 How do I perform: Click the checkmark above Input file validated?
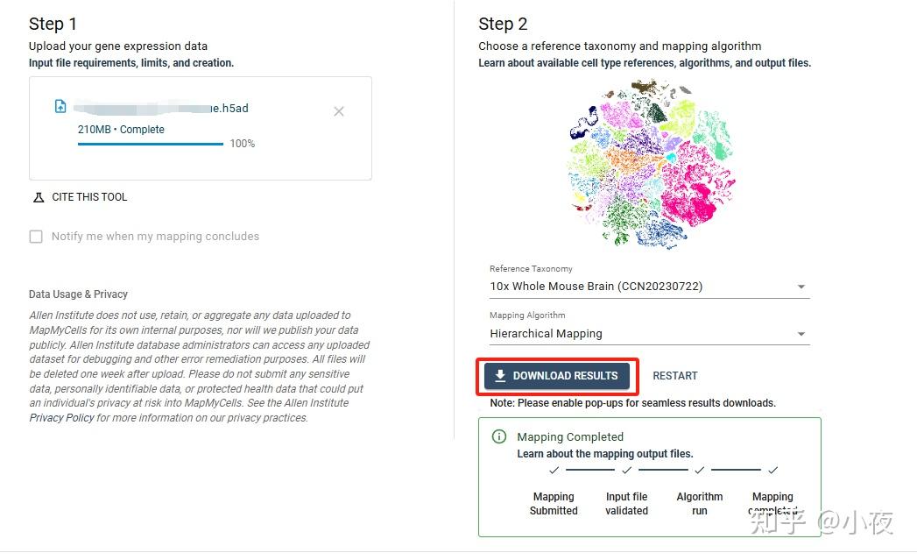tap(626, 470)
